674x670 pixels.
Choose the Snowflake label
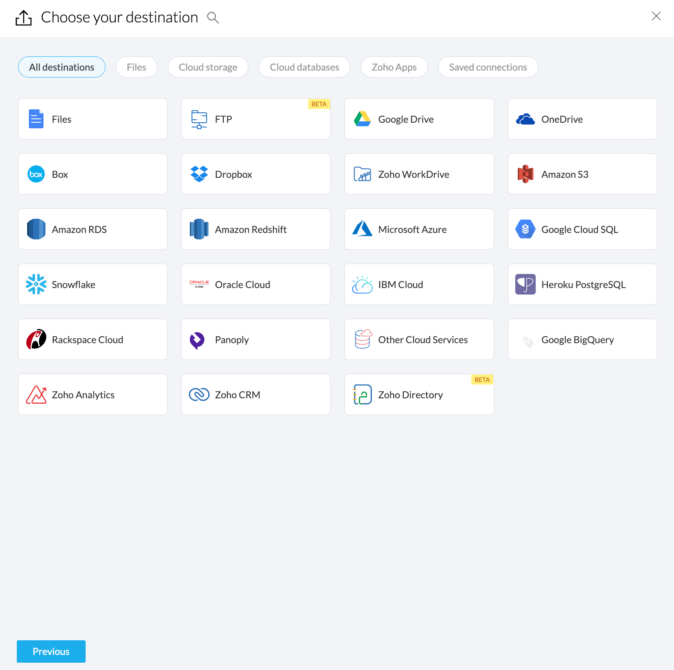pos(74,285)
